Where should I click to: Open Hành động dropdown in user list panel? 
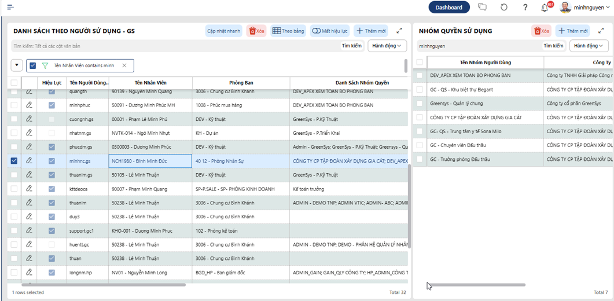[x=387, y=46]
